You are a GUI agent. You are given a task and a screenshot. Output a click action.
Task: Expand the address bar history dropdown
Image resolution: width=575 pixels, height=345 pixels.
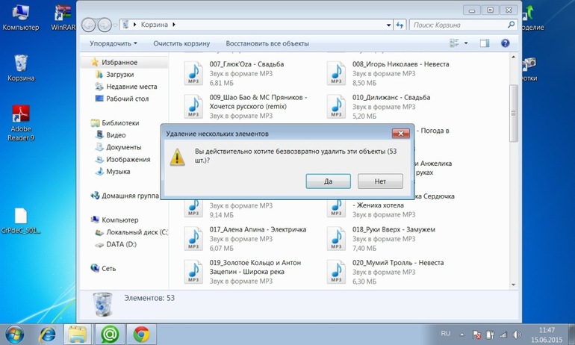point(388,25)
